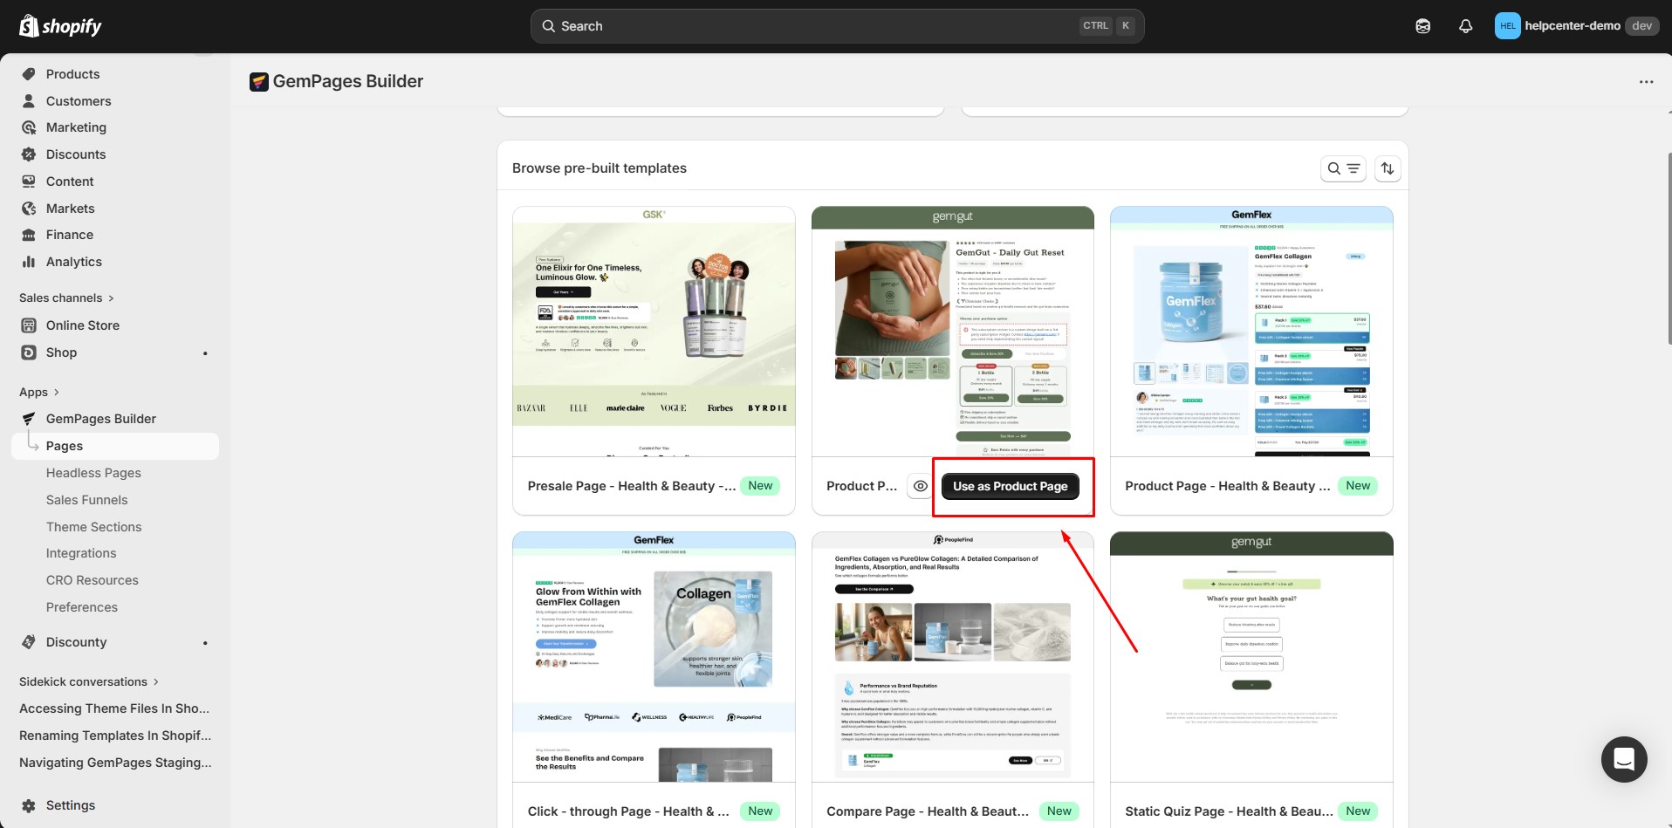Click the Search bar at top
Image resolution: width=1672 pixels, height=828 pixels.
[836, 25]
